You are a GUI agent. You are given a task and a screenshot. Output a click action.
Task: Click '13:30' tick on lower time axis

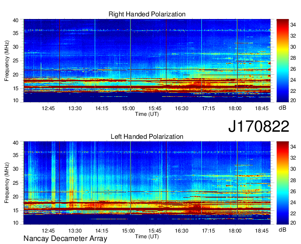click(x=75, y=231)
